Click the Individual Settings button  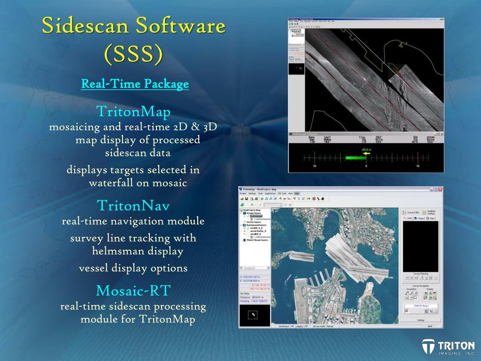(429, 212)
